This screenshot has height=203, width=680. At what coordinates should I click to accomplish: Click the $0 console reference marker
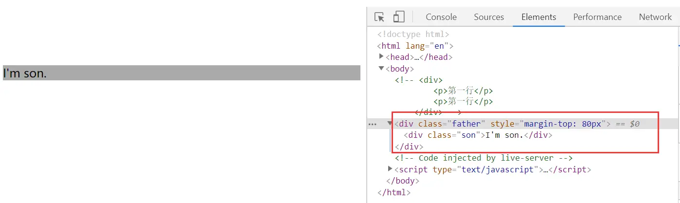coord(634,124)
